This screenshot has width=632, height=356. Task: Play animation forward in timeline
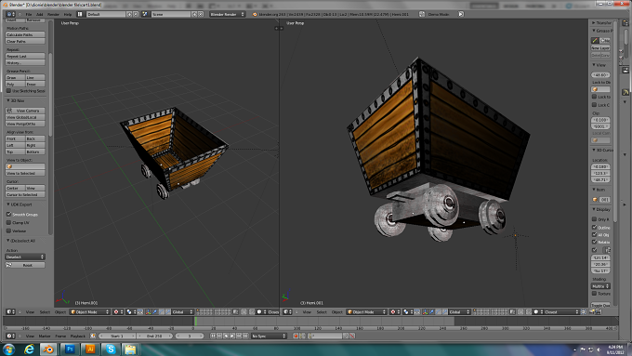(x=232, y=336)
